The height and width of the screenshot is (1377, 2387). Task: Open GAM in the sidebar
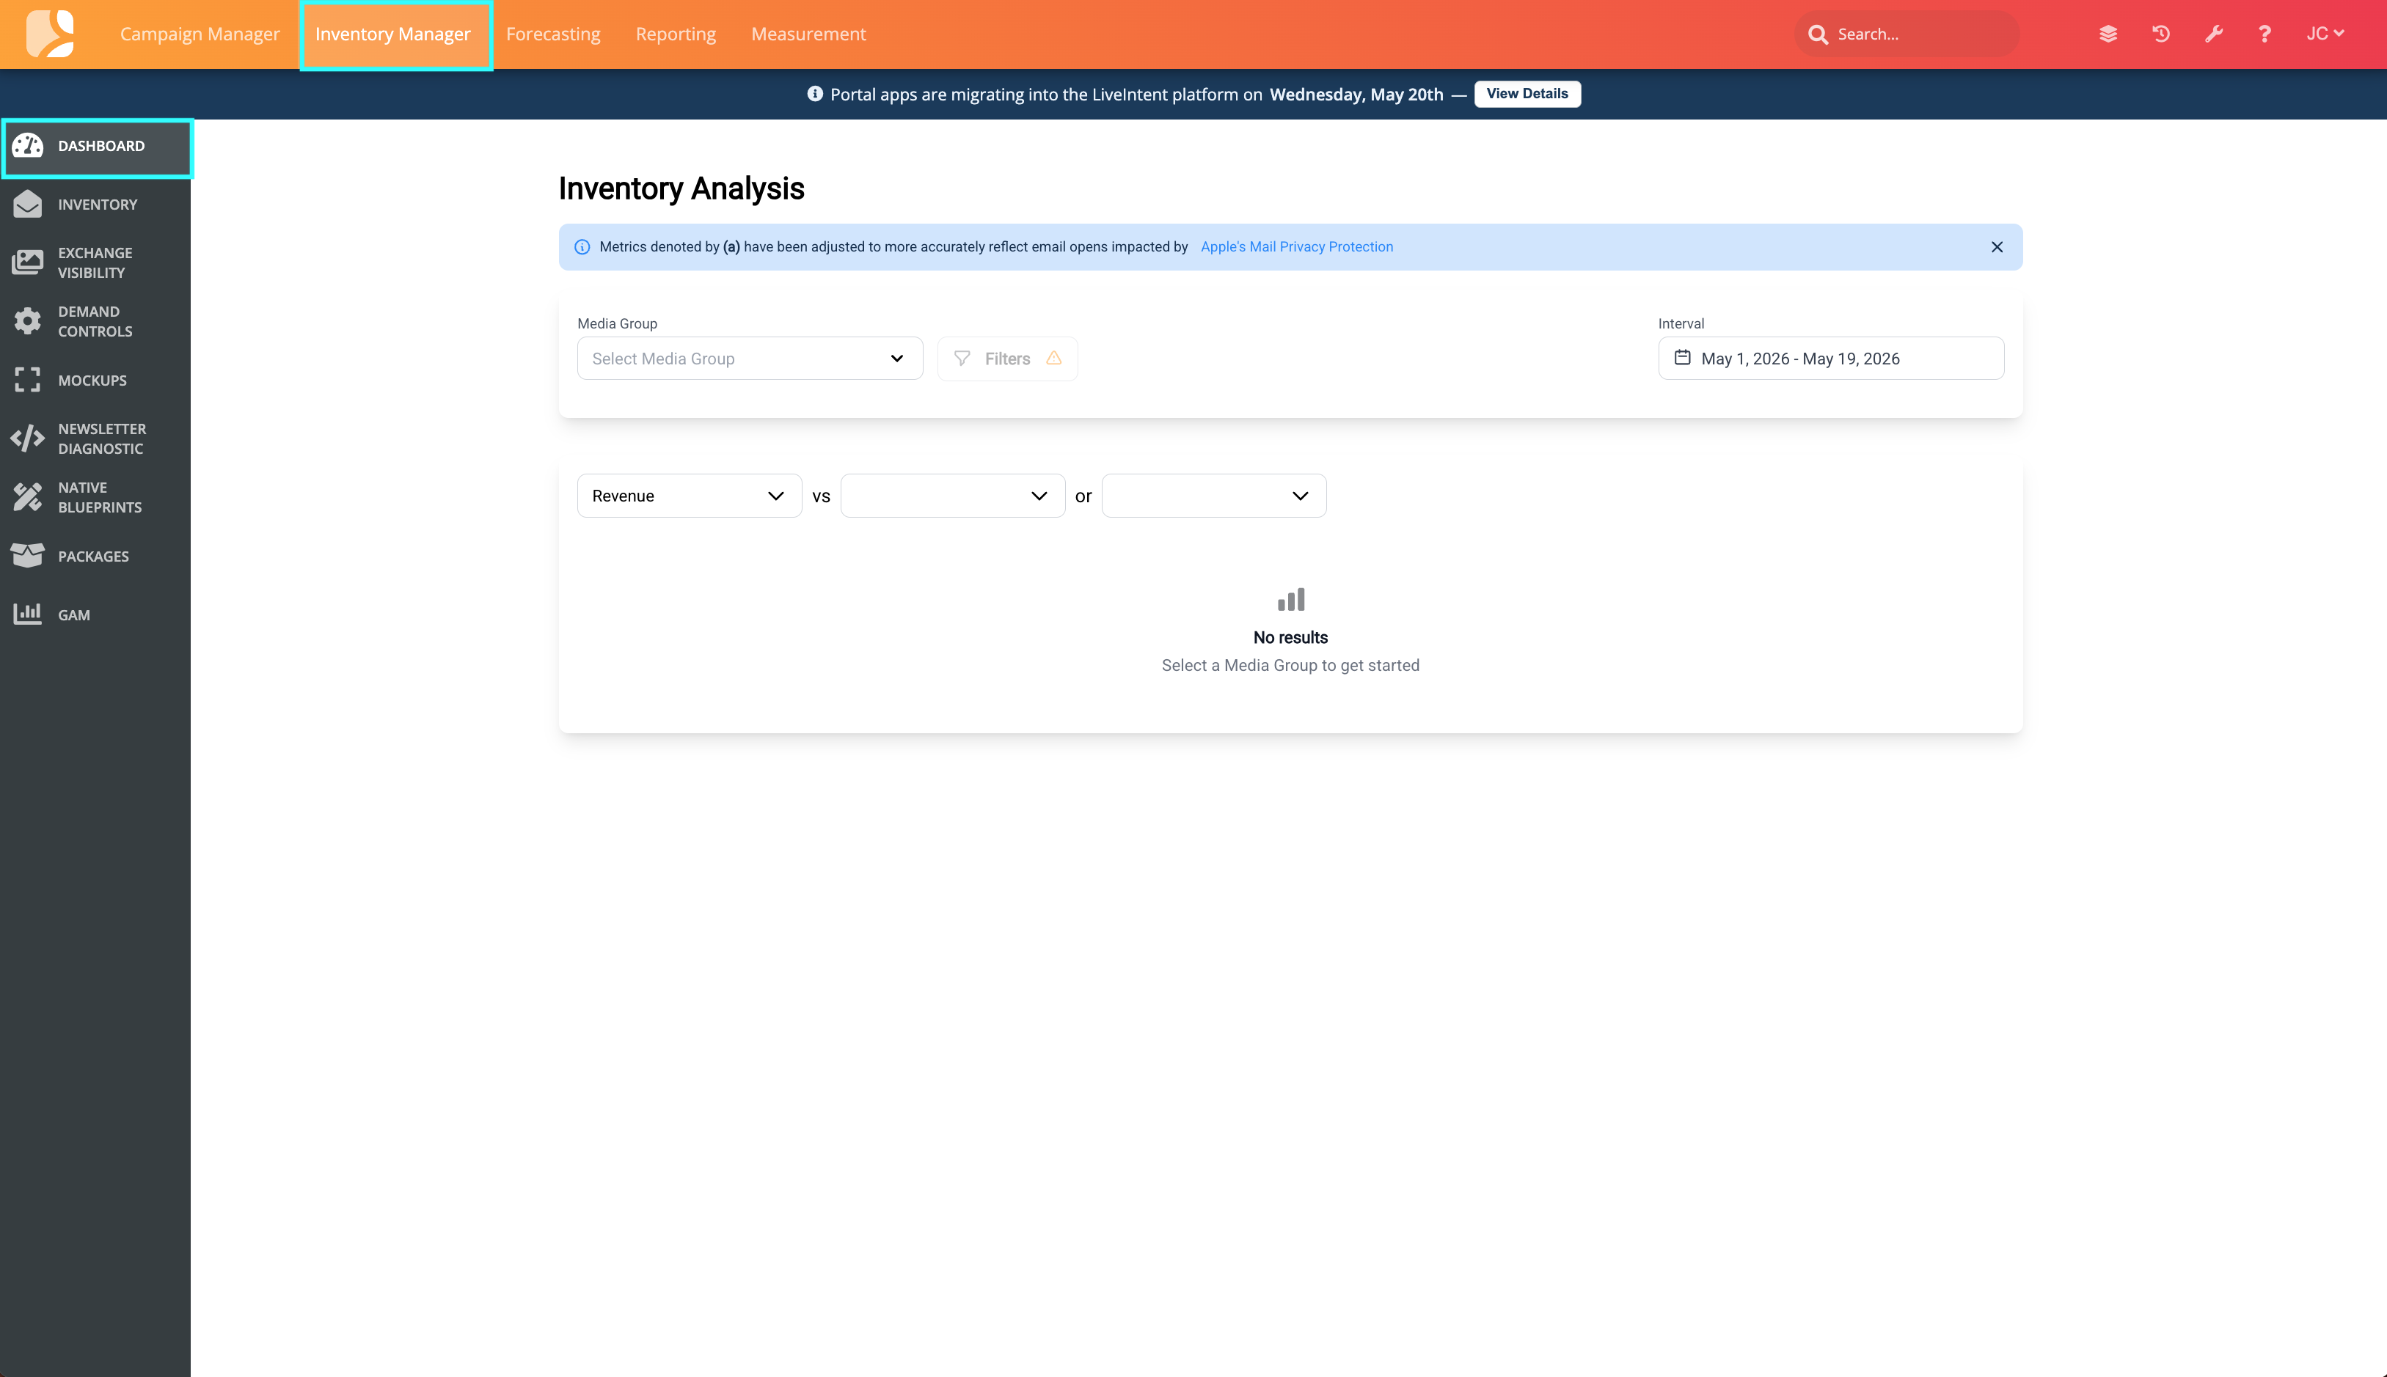click(95, 614)
